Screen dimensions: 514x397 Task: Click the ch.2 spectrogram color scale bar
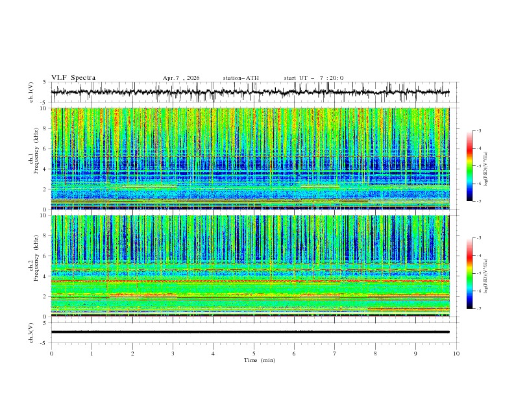coord(469,273)
